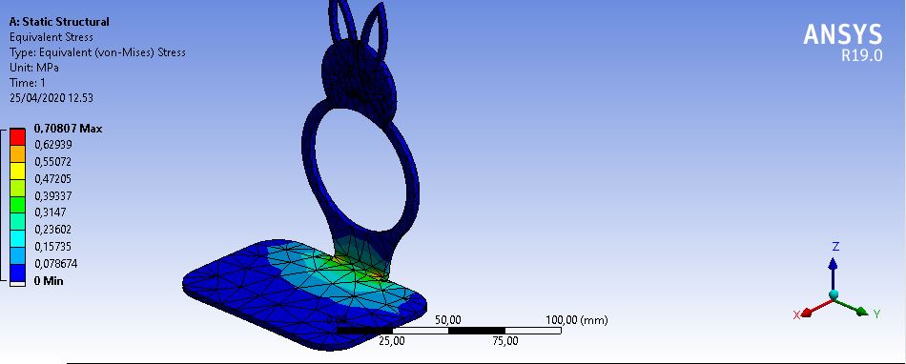Screen dimensions: 906x364
Task: Click the date stamp 25/04/2020 12.53
Action: tap(51, 98)
